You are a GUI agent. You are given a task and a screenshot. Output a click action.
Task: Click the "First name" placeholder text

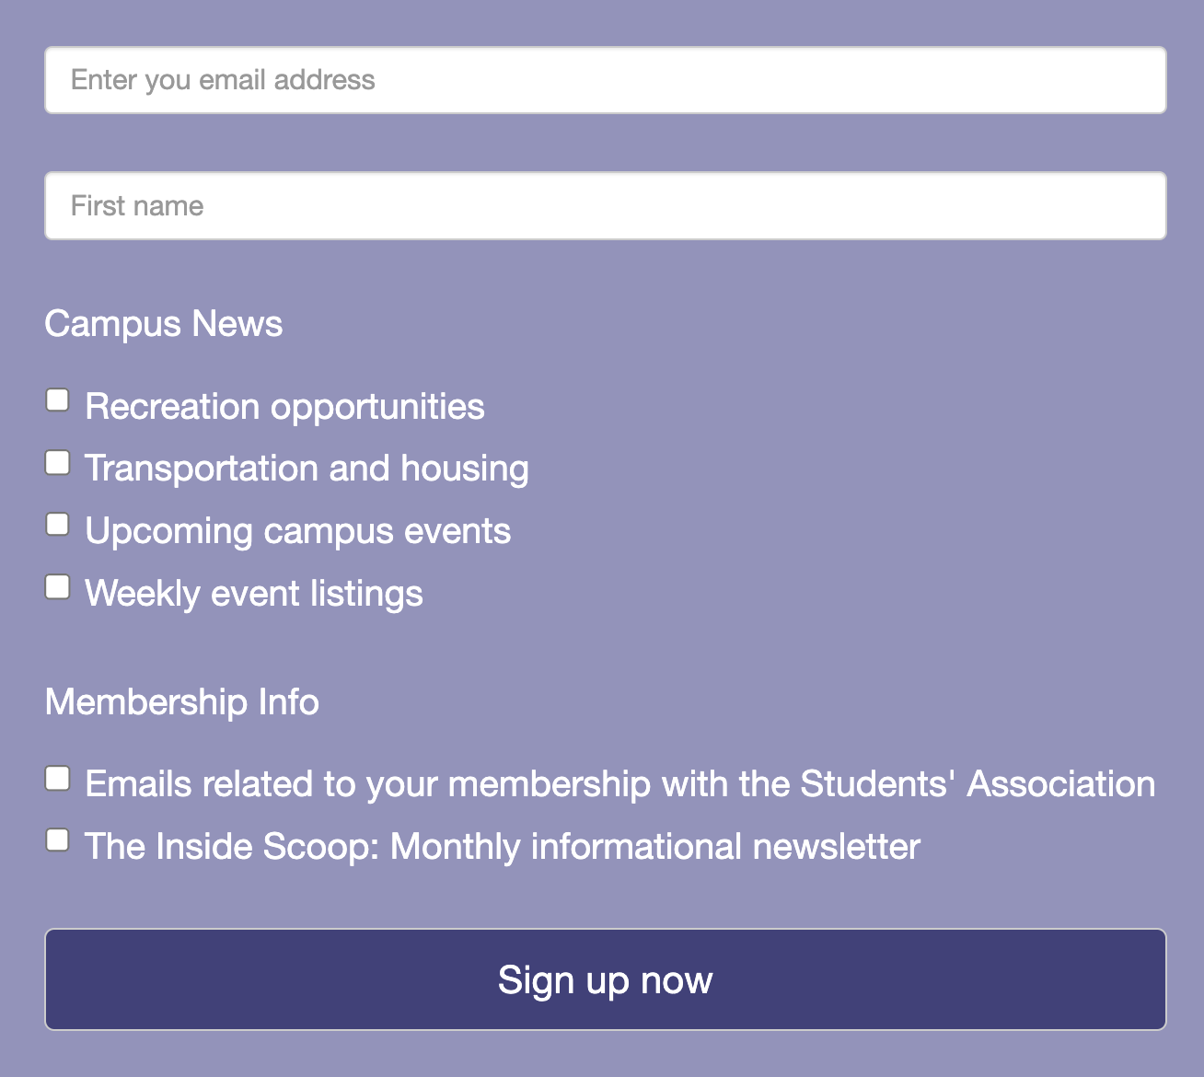point(137,206)
